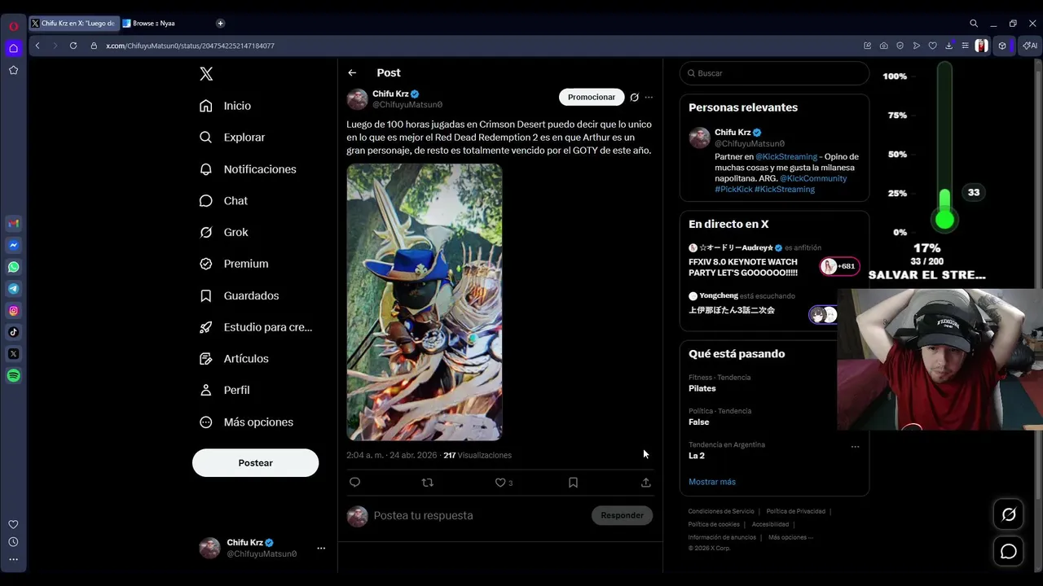Screen dimensions: 1043x586
Task: Bookmark the post
Action: coord(573,483)
